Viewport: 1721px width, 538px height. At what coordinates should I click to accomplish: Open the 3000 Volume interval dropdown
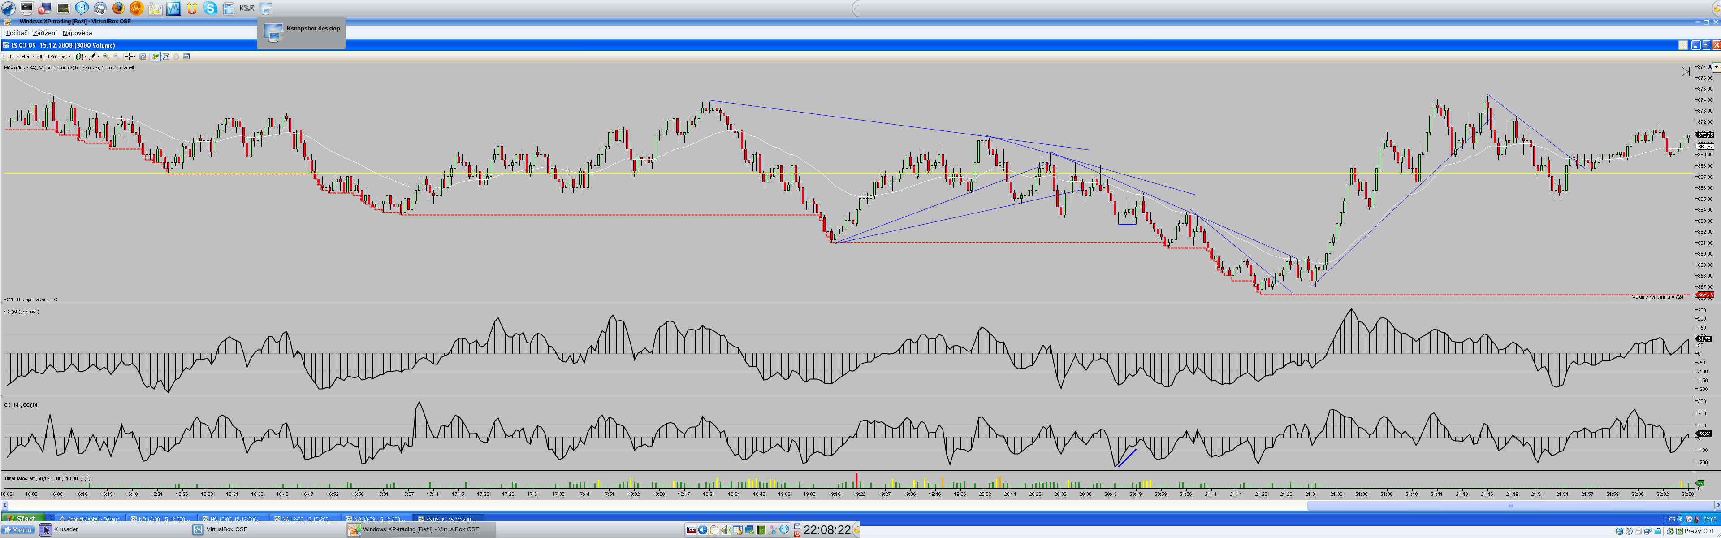point(69,57)
